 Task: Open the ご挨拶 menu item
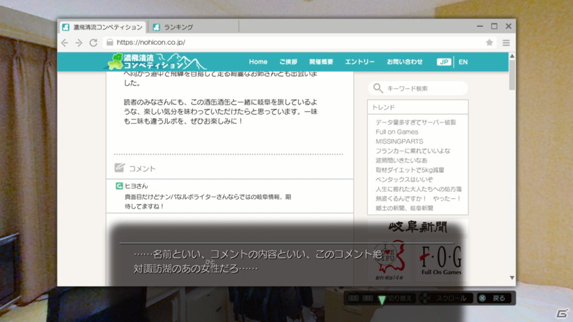[288, 62]
